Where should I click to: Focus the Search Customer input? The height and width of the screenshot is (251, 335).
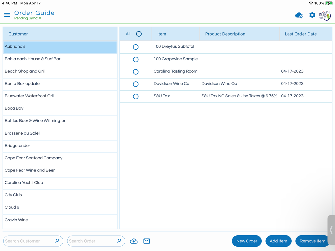pos(33,241)
